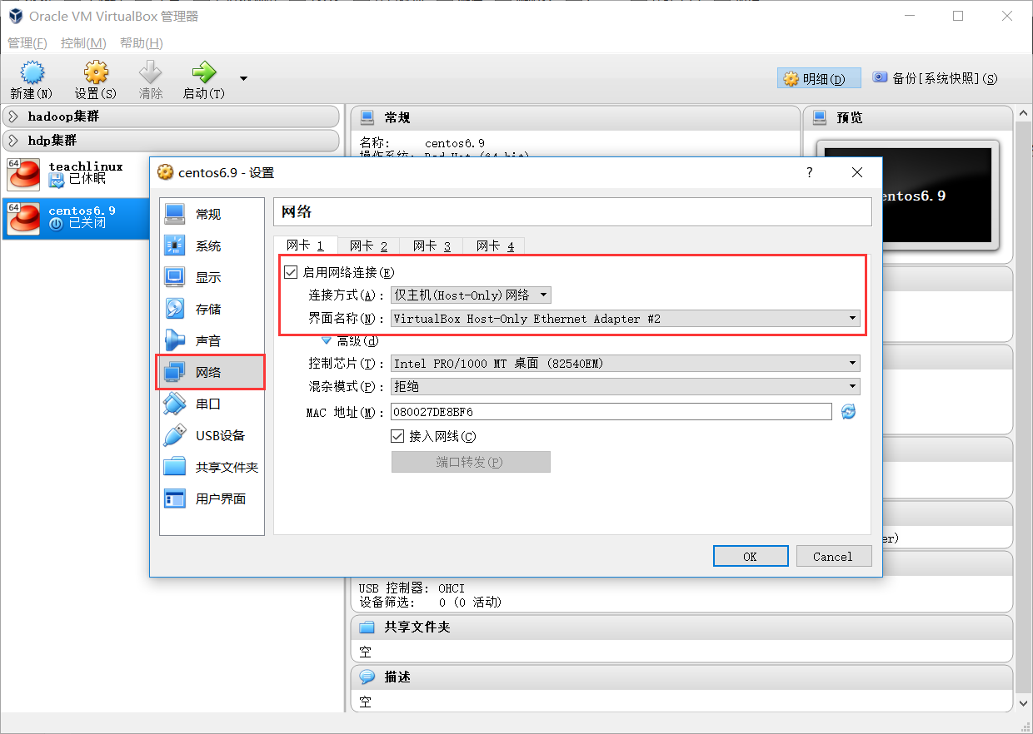1033x734 pixels.
Task: Click the 网络 page heading text
Action: click(297, 211)
